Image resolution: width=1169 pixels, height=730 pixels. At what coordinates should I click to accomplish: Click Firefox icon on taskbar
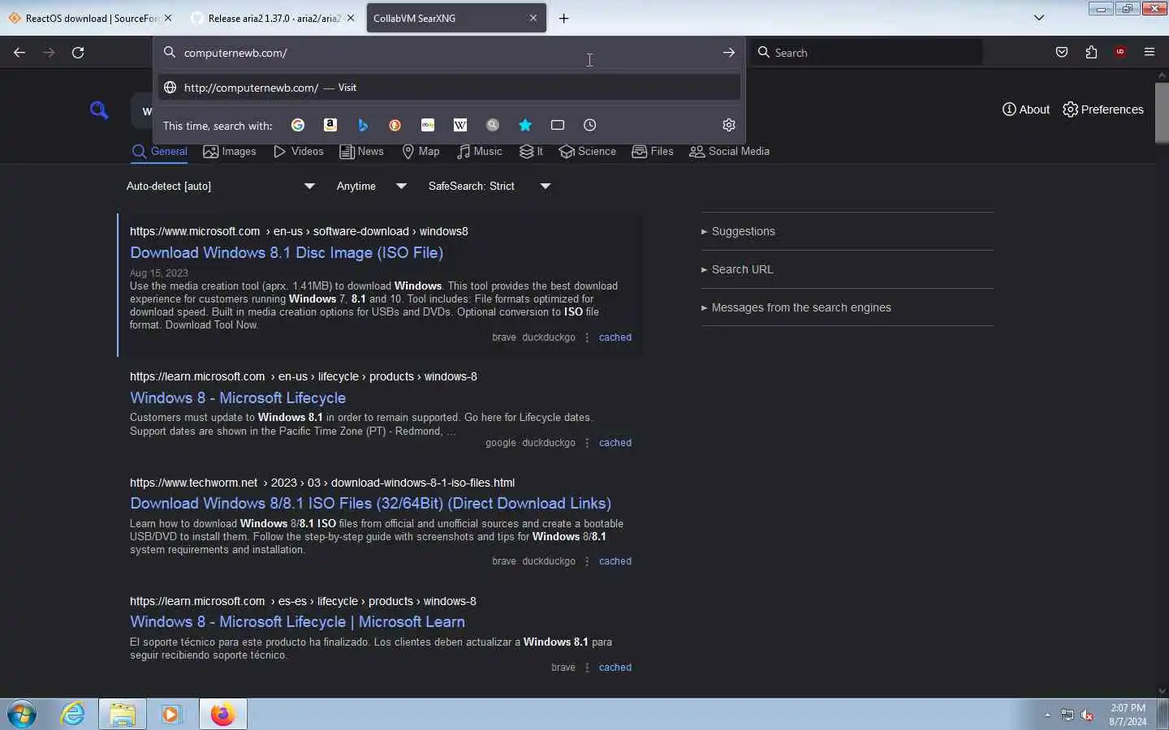222,715
